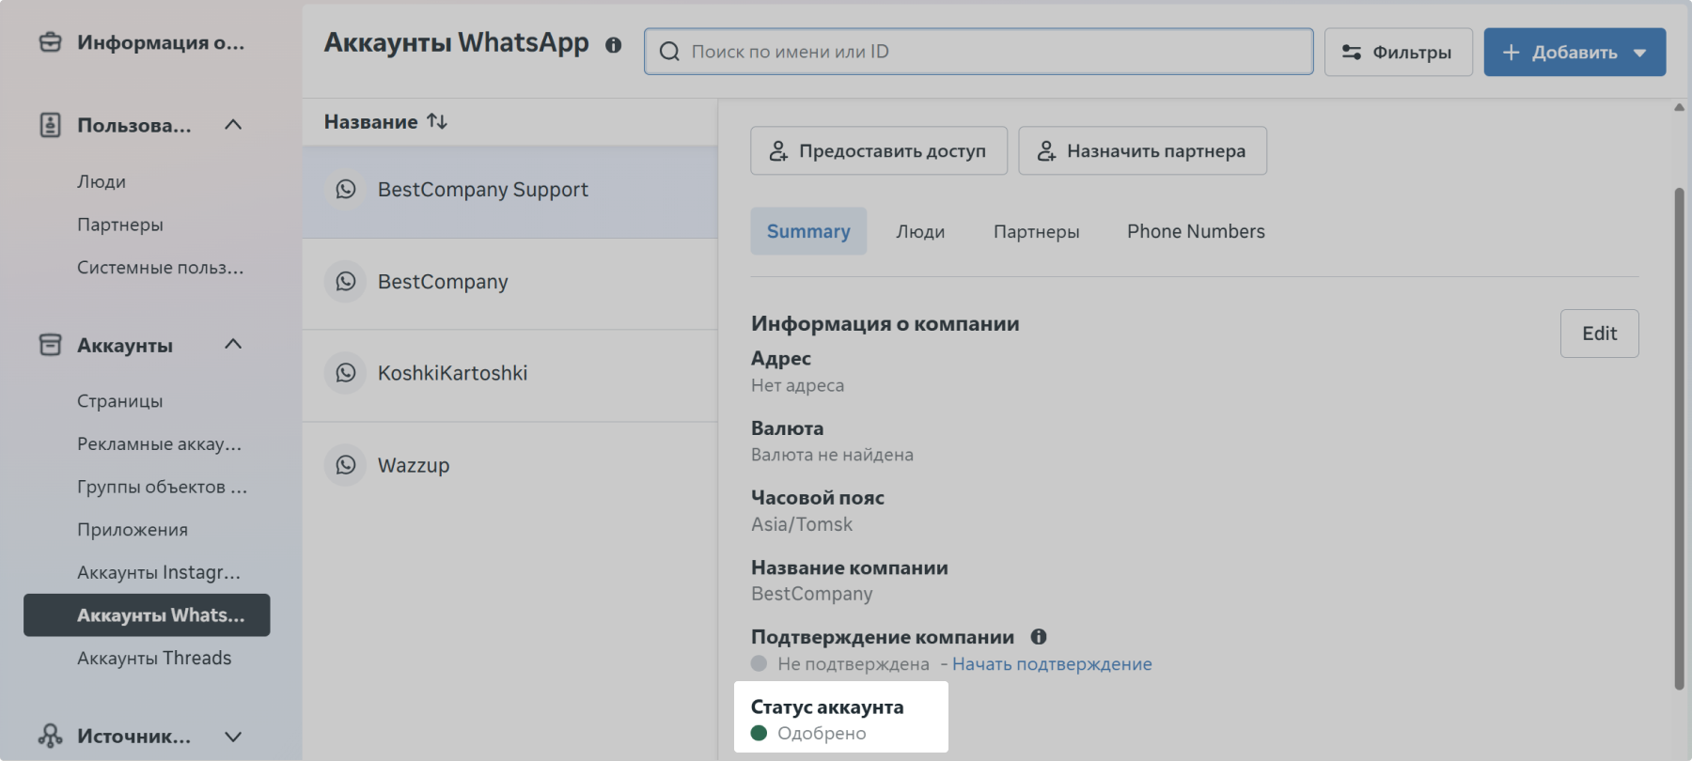Collapse the Пользователи section chevron
Viewport: 1692px width, 761px height.
[x=233, y=125]
